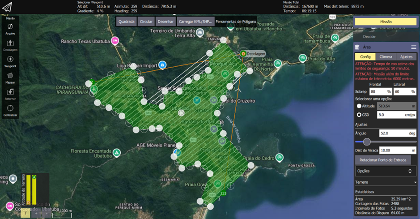
Task: Click the Carregar KML/SHP button
Action: coord(195,21)
